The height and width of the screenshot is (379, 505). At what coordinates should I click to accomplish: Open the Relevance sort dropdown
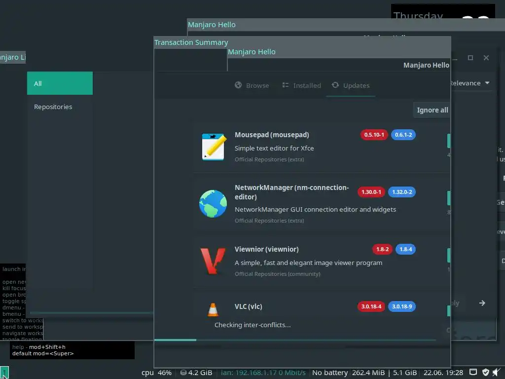point(470,83)
